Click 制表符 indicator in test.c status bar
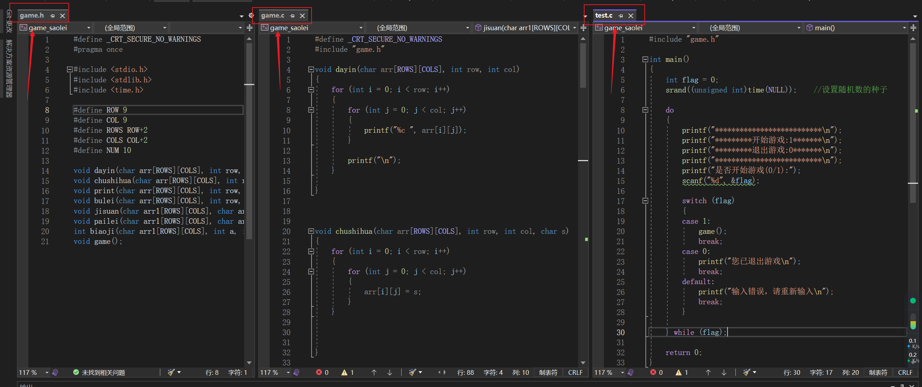The height and width of the screenshot is (387, 922). [x=878, y=373]
